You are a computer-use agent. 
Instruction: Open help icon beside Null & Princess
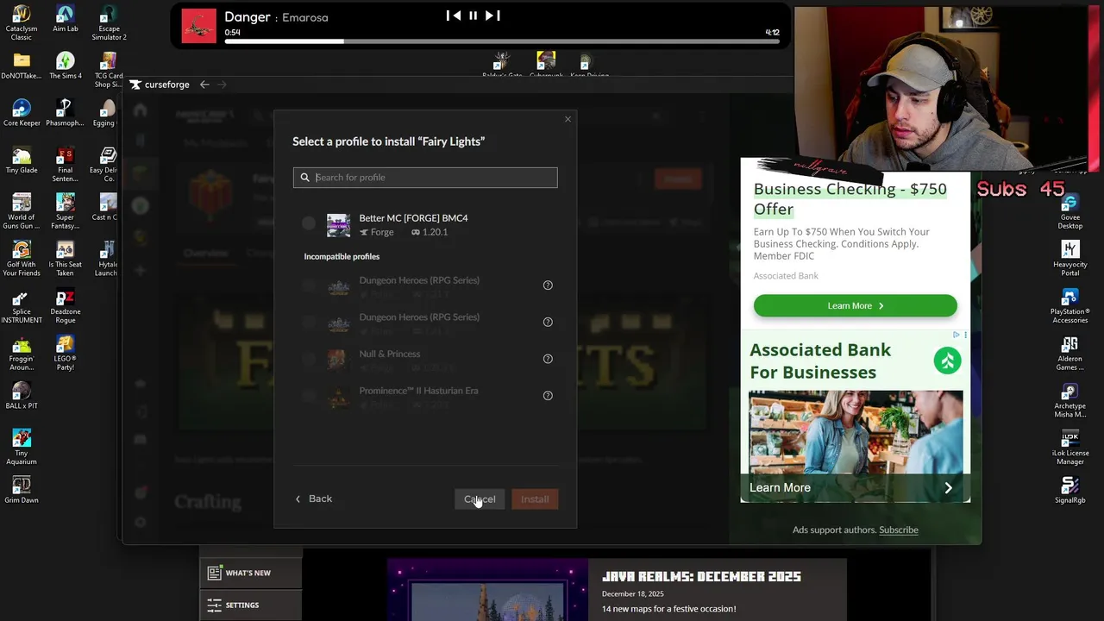(x=548, y=359)
